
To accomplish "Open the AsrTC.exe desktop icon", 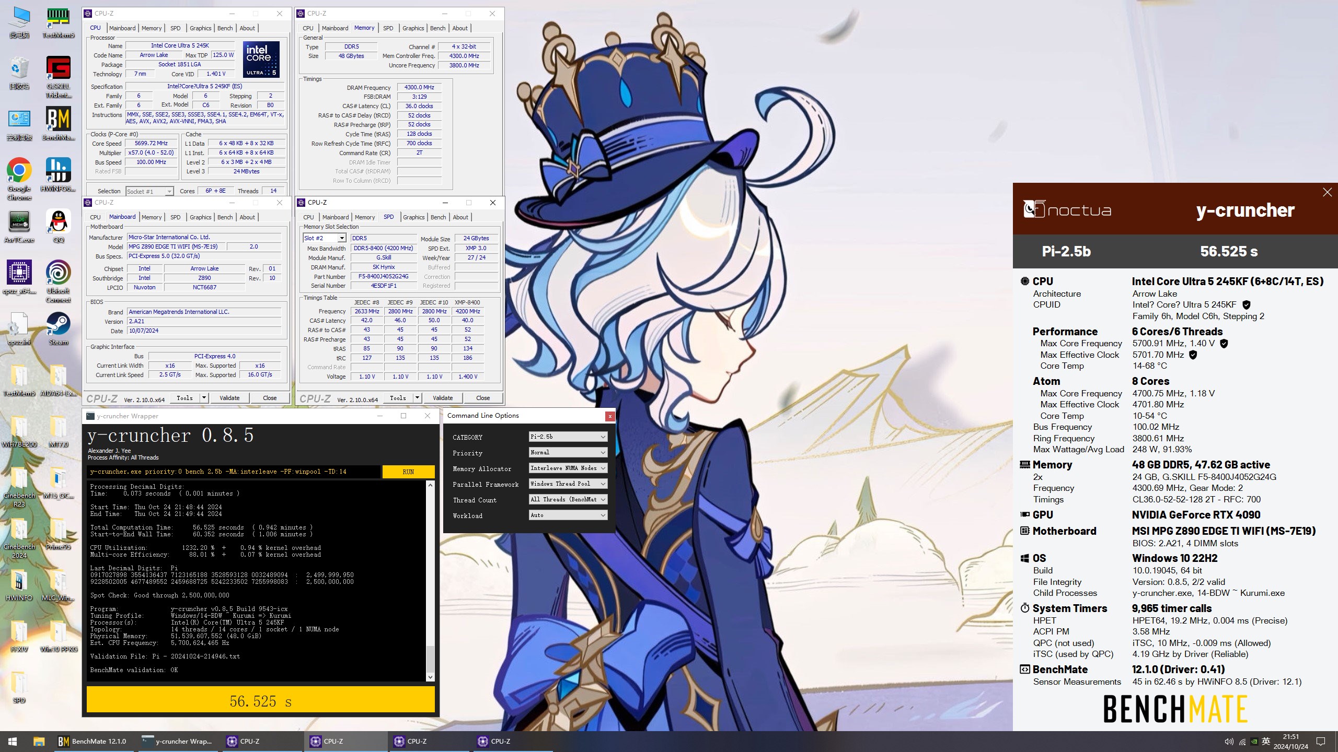I will pos(19,226).
